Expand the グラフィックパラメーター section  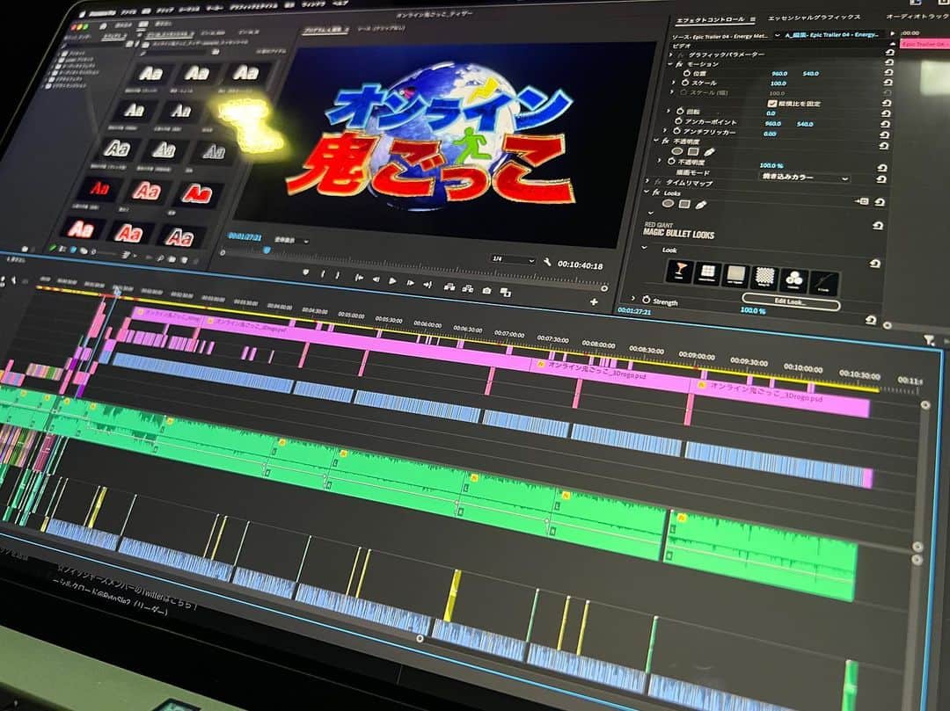click(x=672, y=54)
